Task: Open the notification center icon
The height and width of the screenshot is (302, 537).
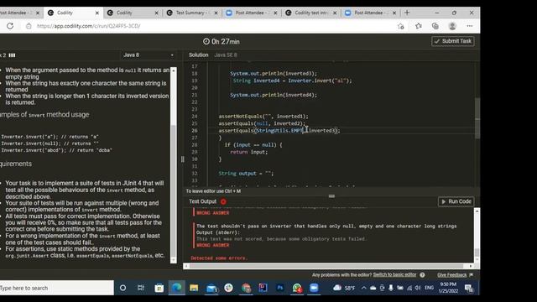Action: click(469, 289)
